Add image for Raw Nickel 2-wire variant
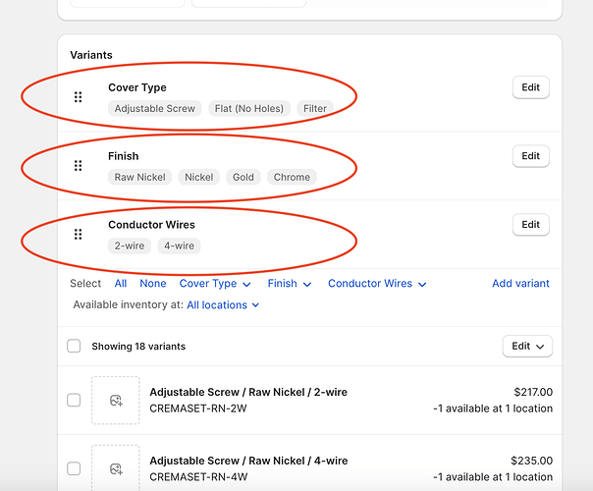 click(116, 400)
